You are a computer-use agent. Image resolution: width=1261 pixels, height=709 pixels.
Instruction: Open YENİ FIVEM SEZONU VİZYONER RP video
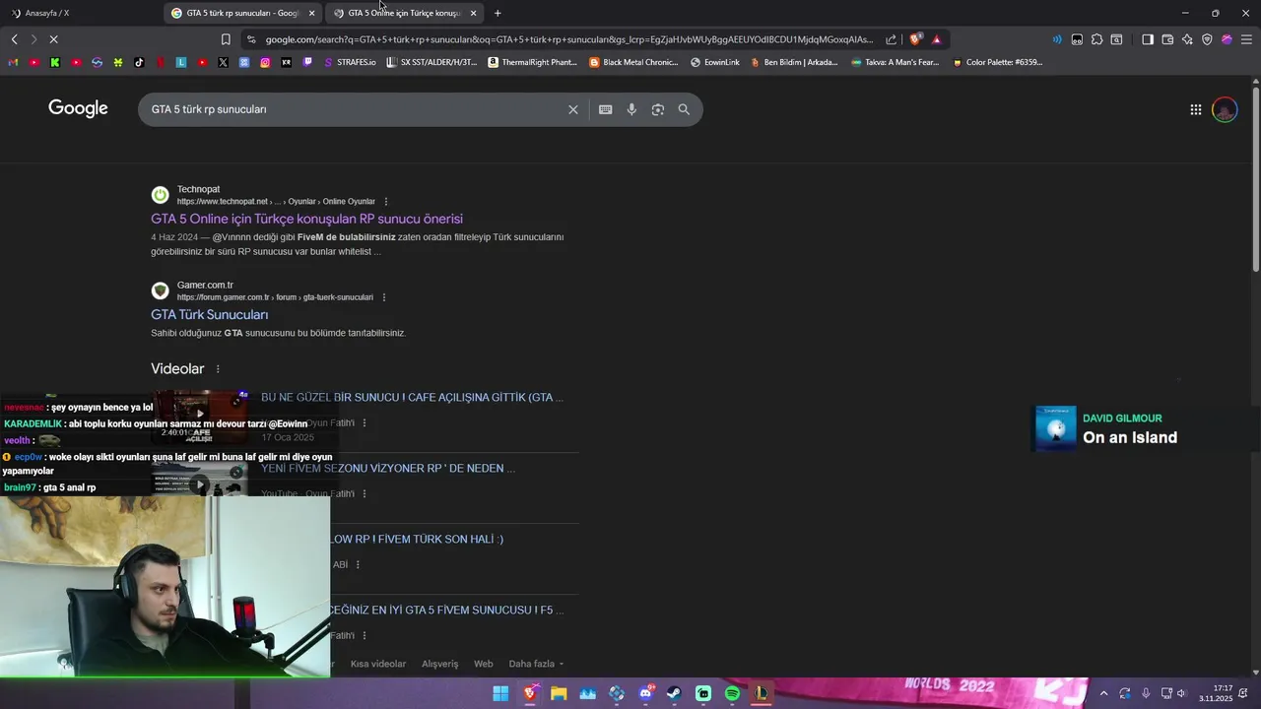(x=387, y=469)
